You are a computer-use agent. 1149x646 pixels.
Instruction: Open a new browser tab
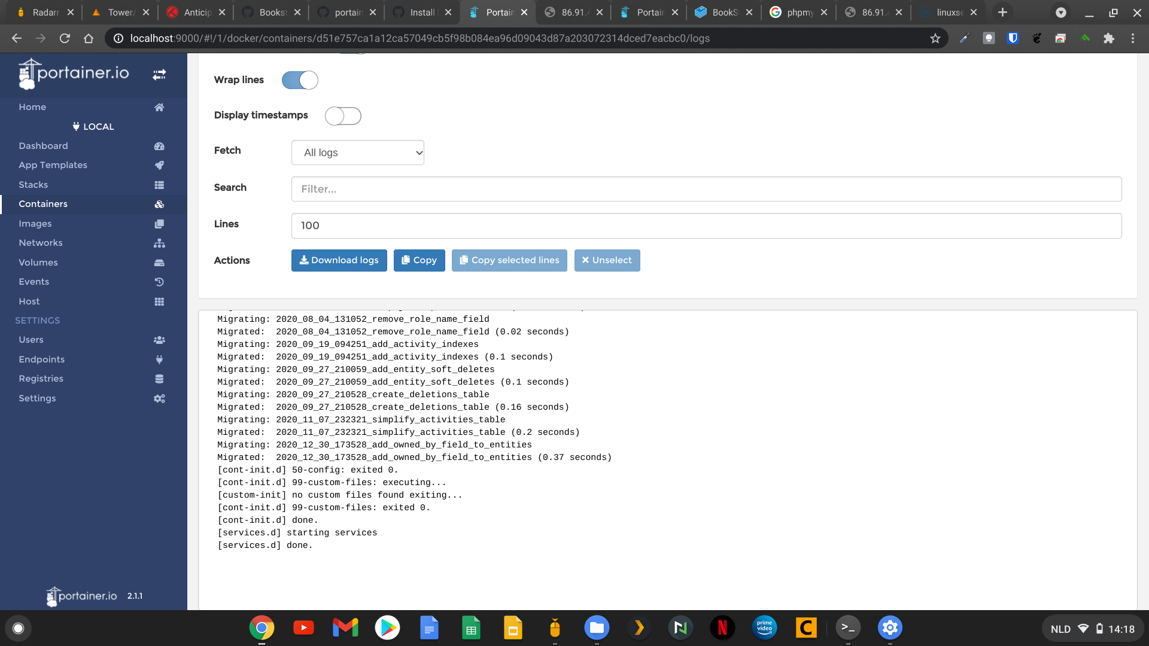click(x=1002, y=12)
